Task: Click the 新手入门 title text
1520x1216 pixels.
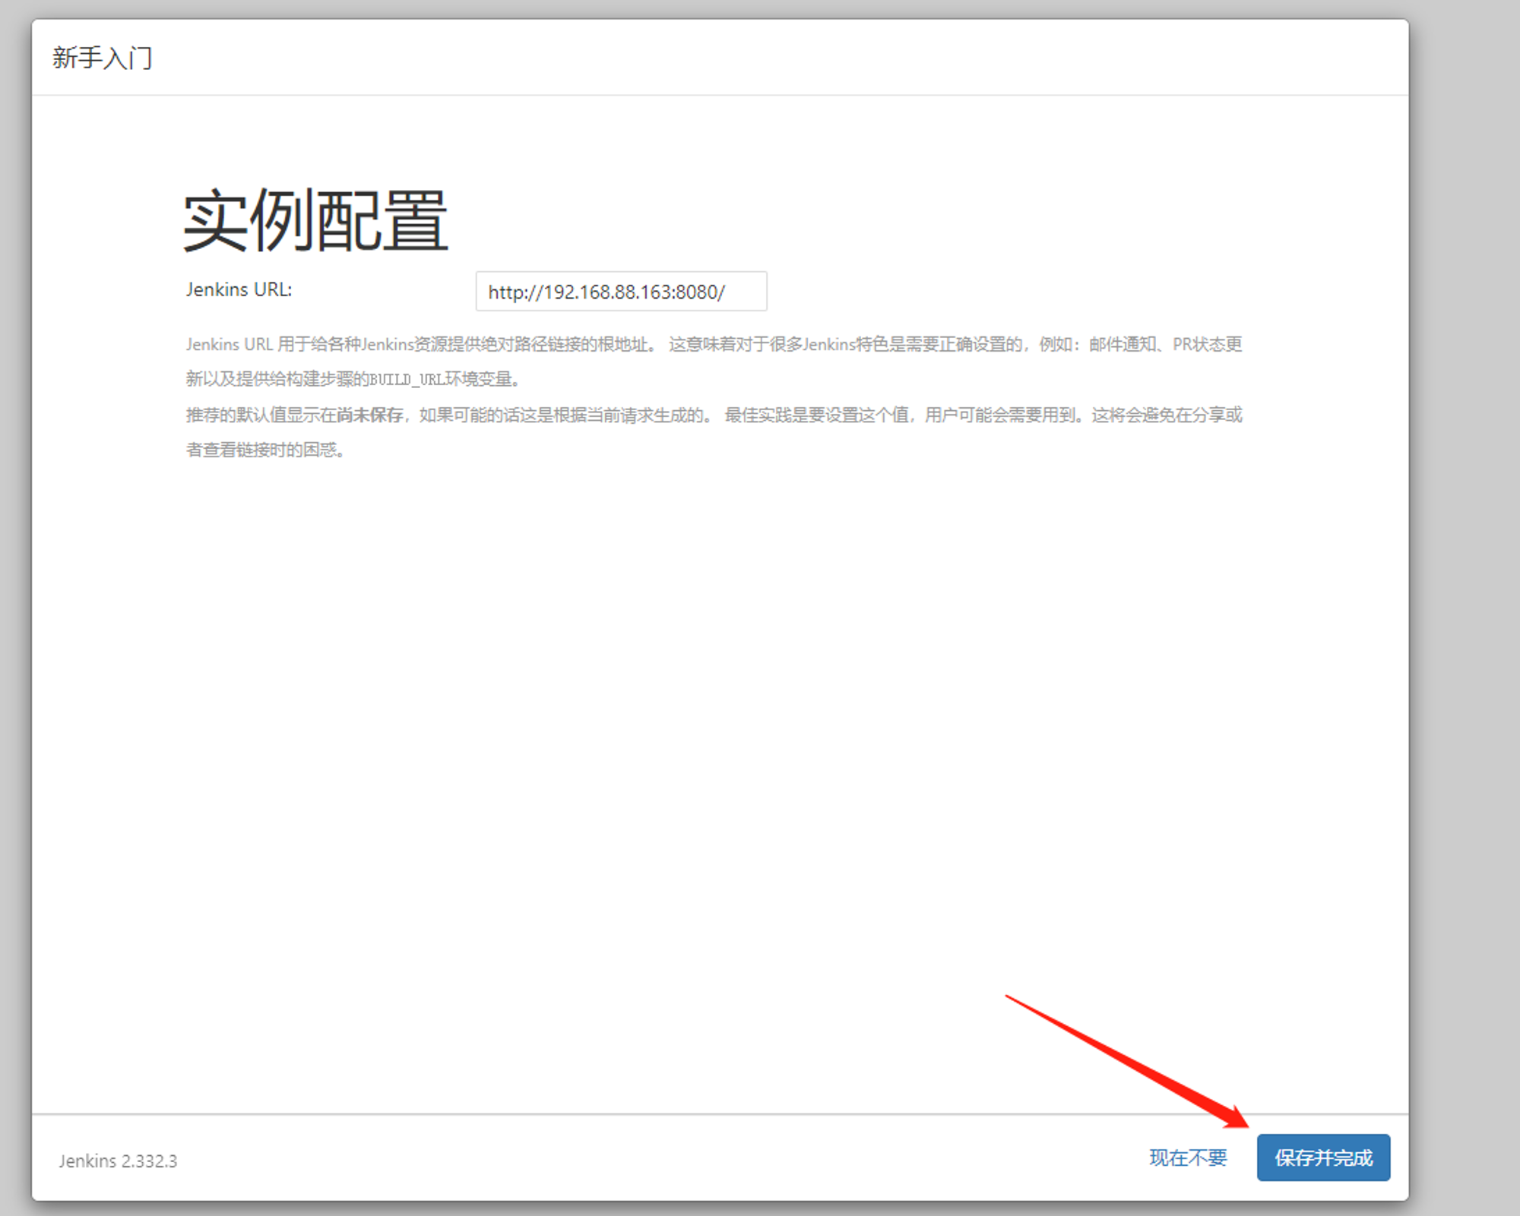Action: coord(103,58)
